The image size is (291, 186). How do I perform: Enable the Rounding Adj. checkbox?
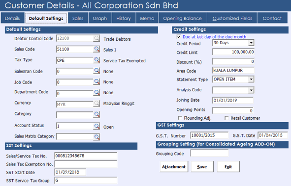point(180,118)
